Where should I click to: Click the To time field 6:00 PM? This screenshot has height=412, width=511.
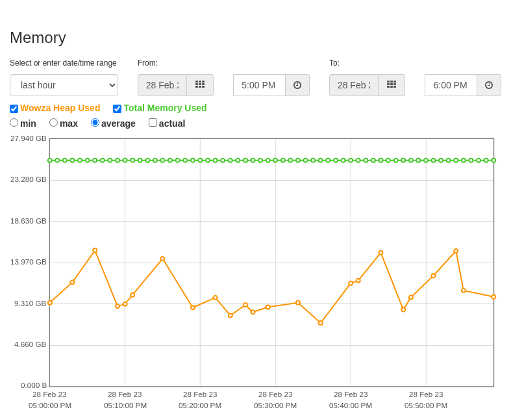451,85
